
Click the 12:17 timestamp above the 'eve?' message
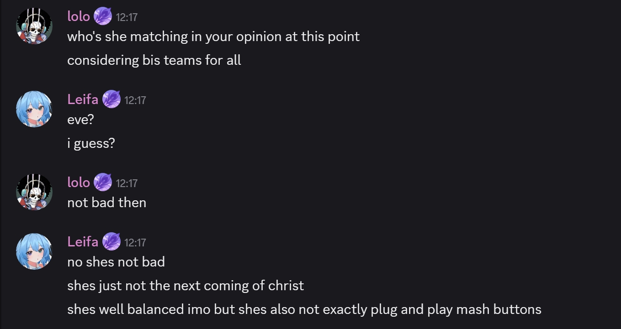[135, 100]
